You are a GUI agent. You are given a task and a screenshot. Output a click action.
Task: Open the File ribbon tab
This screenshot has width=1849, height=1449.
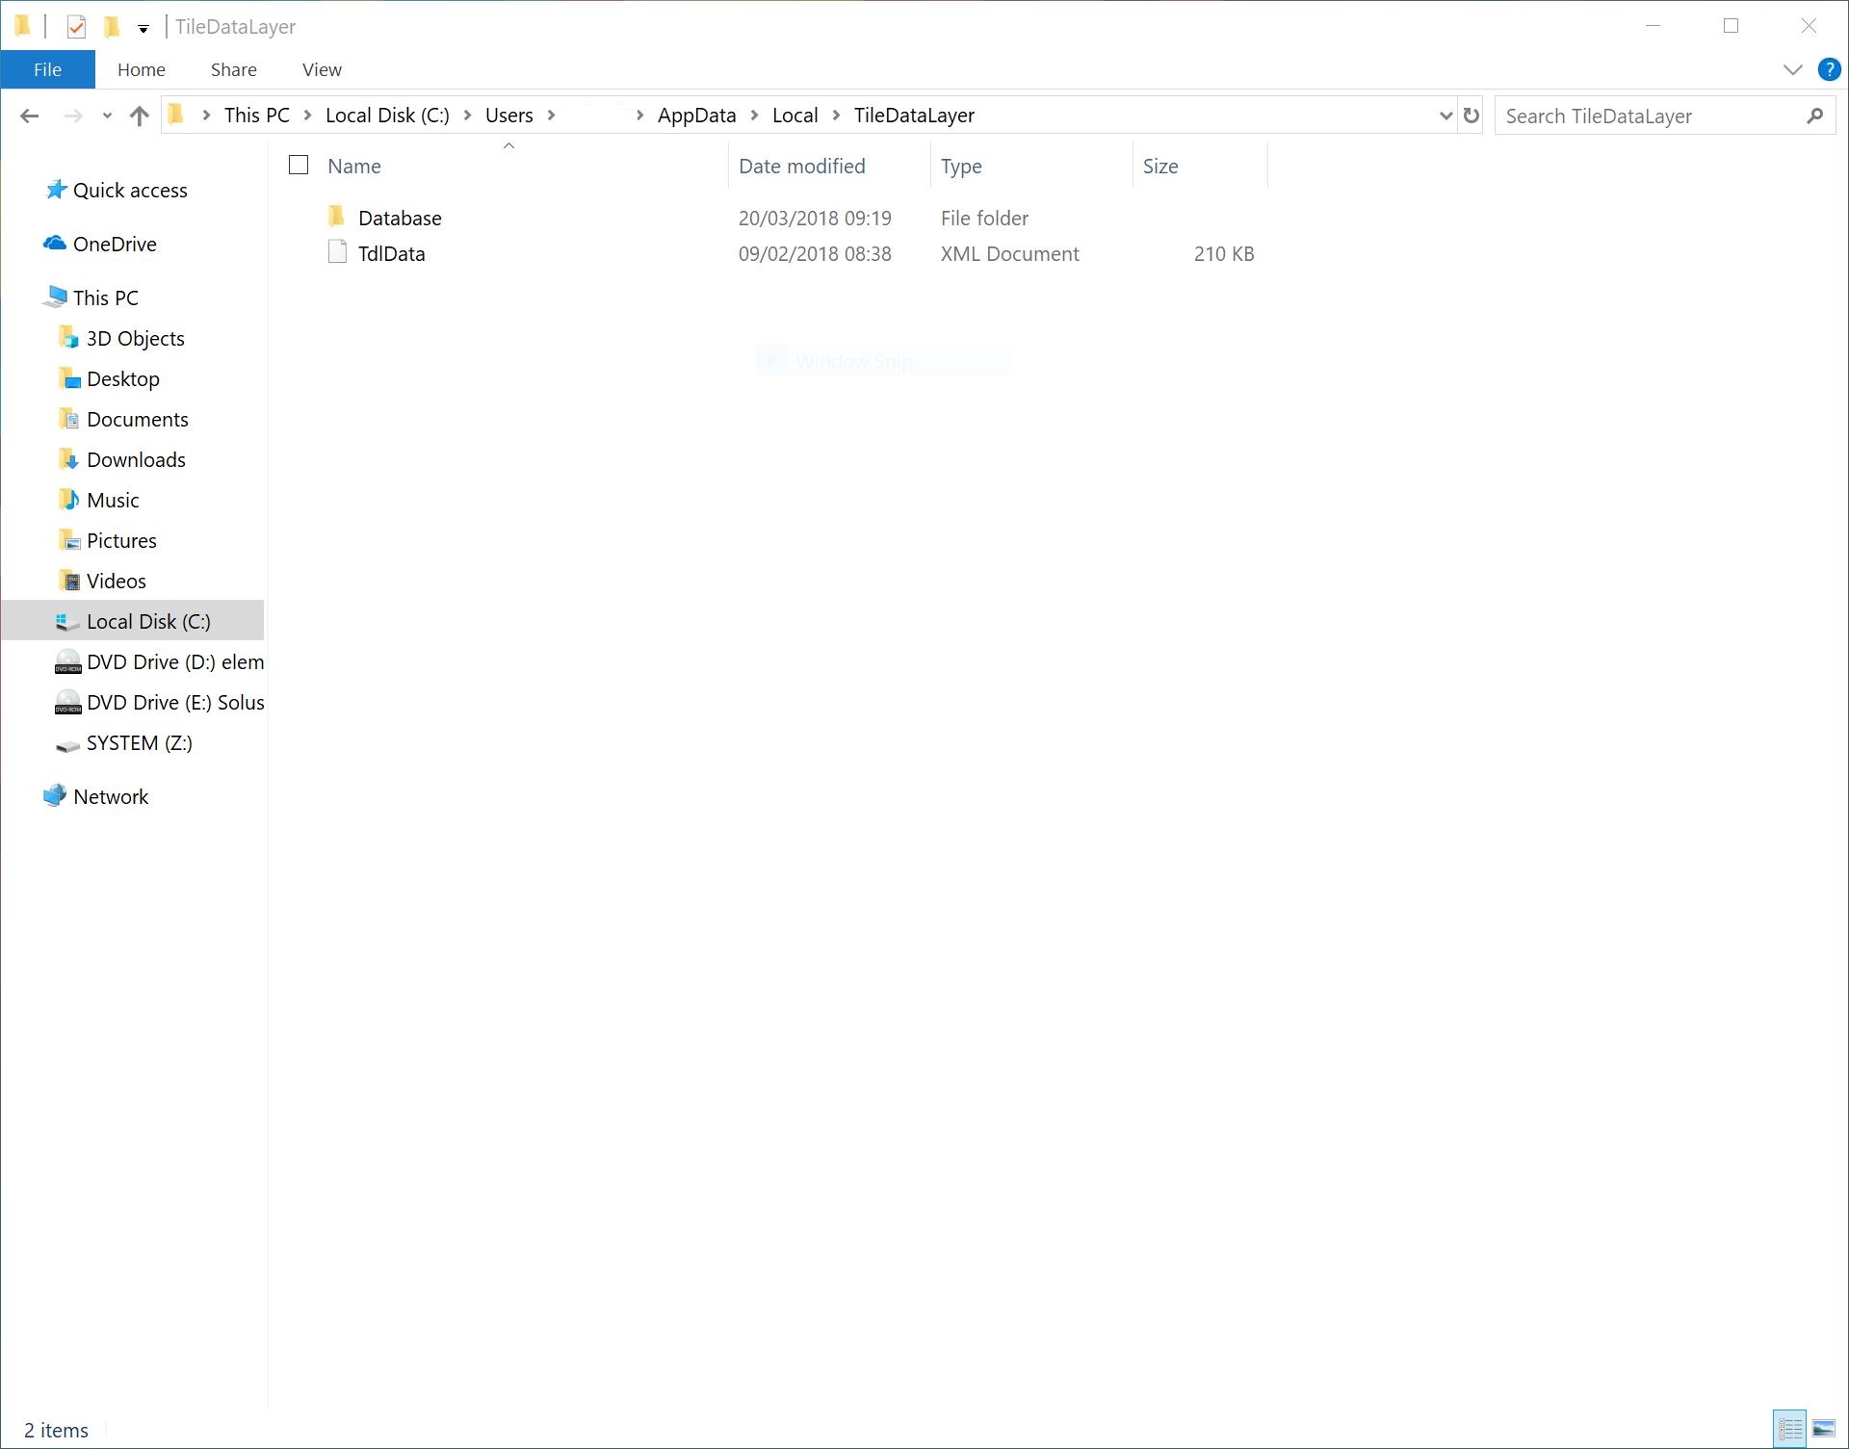click(47, 69)
